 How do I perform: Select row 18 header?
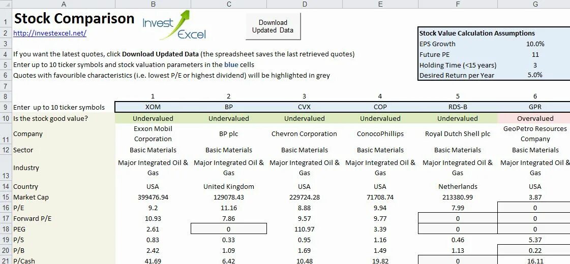6,229
